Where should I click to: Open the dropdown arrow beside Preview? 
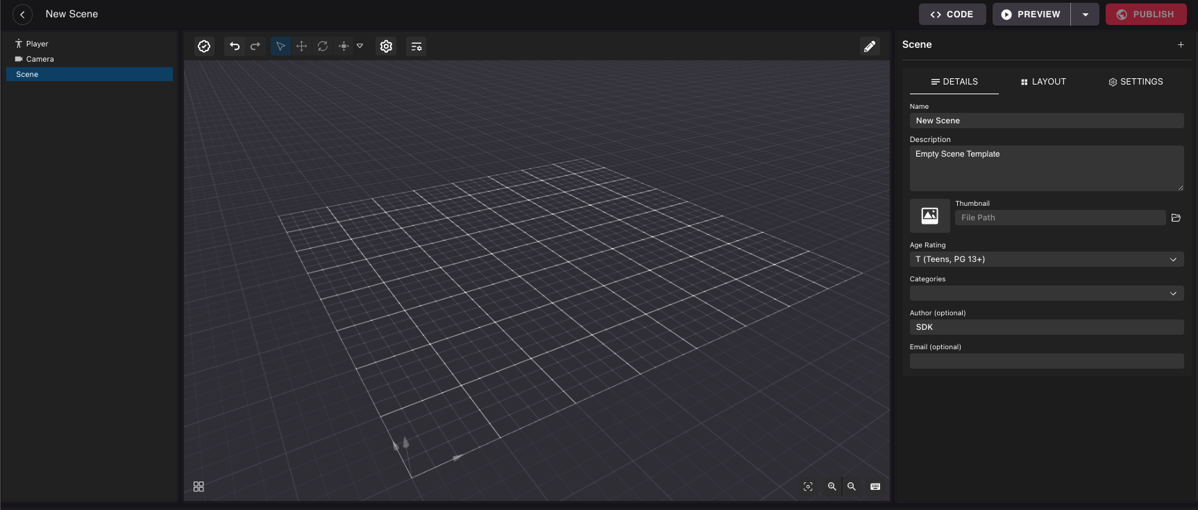[1085, 15]
